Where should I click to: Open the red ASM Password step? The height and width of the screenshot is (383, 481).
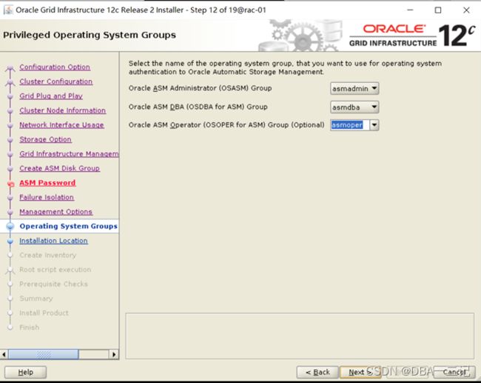(x=47, y=183)
